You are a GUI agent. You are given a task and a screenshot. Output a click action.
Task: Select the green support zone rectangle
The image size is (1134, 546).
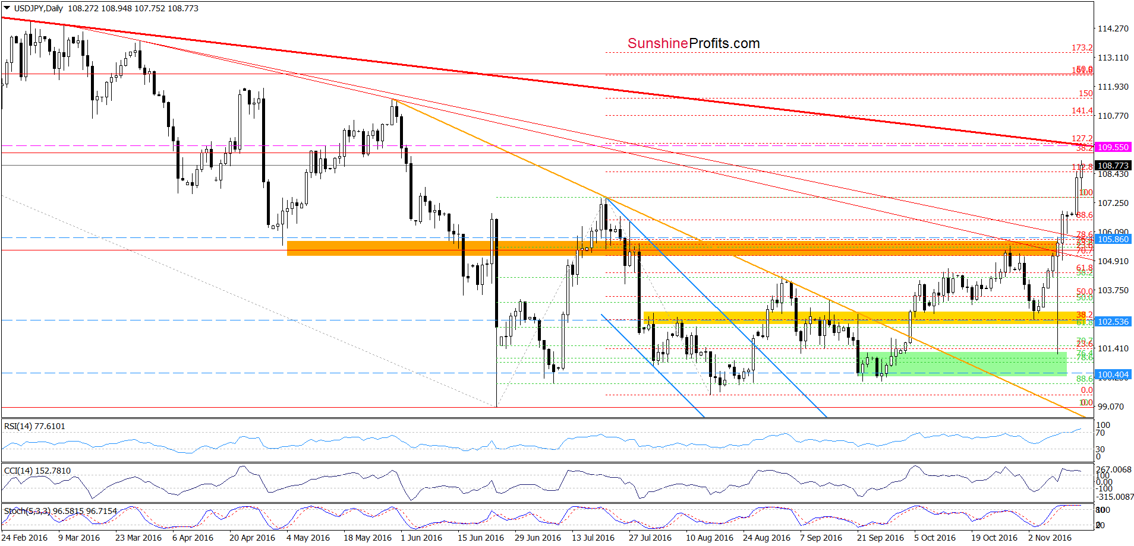pyautogui.click(x=963, y=364)
